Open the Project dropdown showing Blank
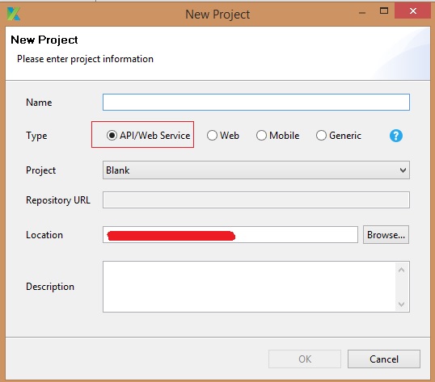Image resolution: width=435 pixels, height=382 pixels. coord(256,170)
